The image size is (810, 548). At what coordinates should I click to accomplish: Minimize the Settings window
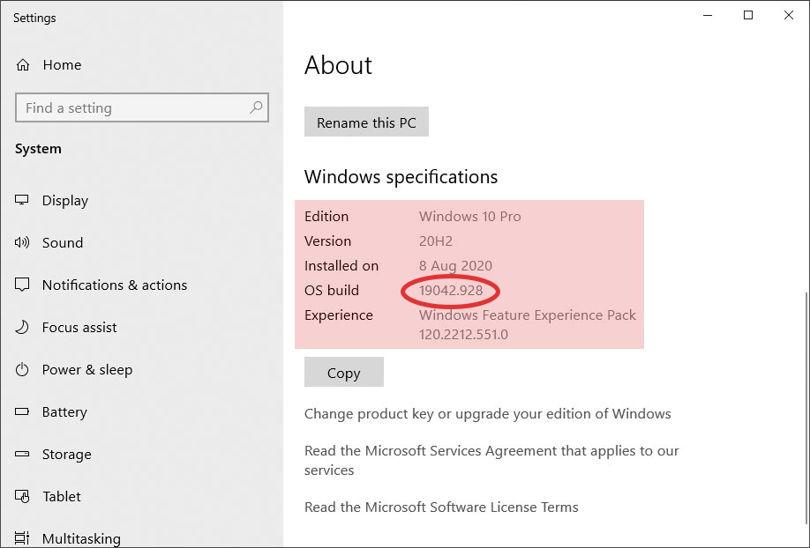coord(708,15)
